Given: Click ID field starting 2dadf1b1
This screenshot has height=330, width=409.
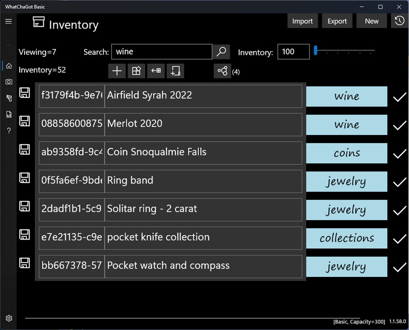Looking at the screenshot, I should (72, 210).
